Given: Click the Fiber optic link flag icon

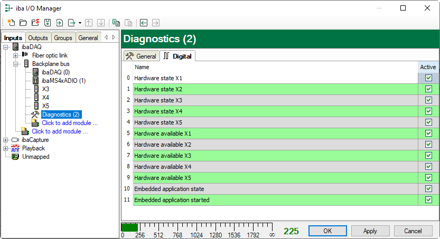Looking at the screenshot, I should click(25, 54).
